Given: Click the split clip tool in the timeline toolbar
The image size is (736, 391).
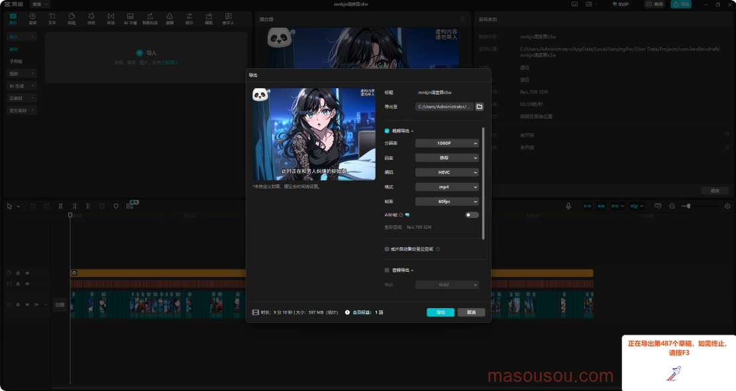Looking at the screenshot, I should tap(60, 206).
